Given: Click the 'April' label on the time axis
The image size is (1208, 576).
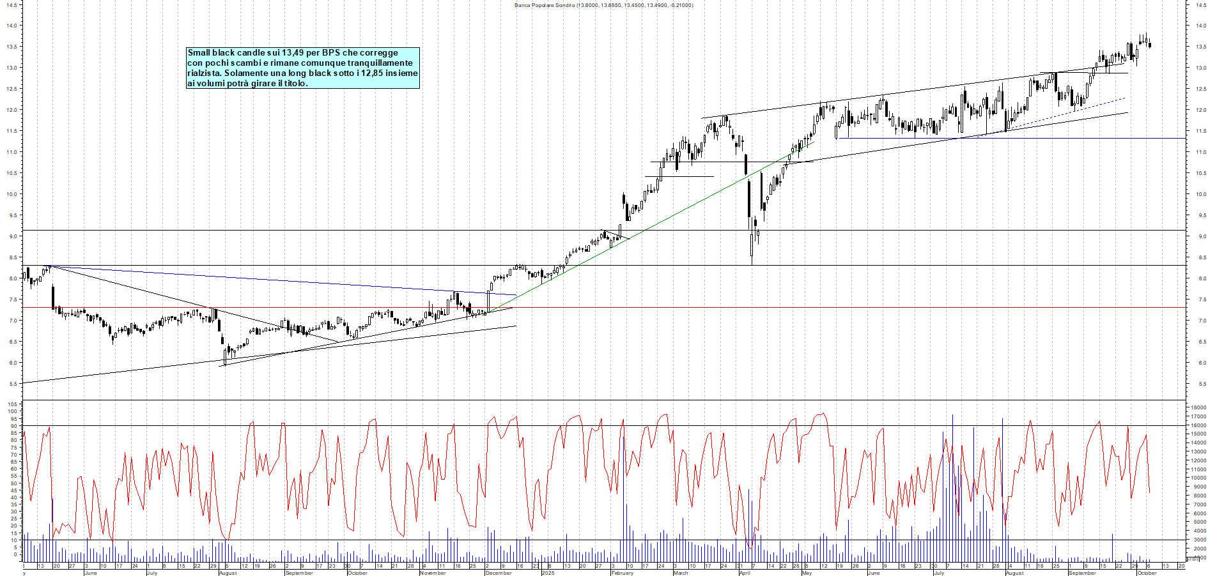Looking at the screenshot, I should point(744,573).
